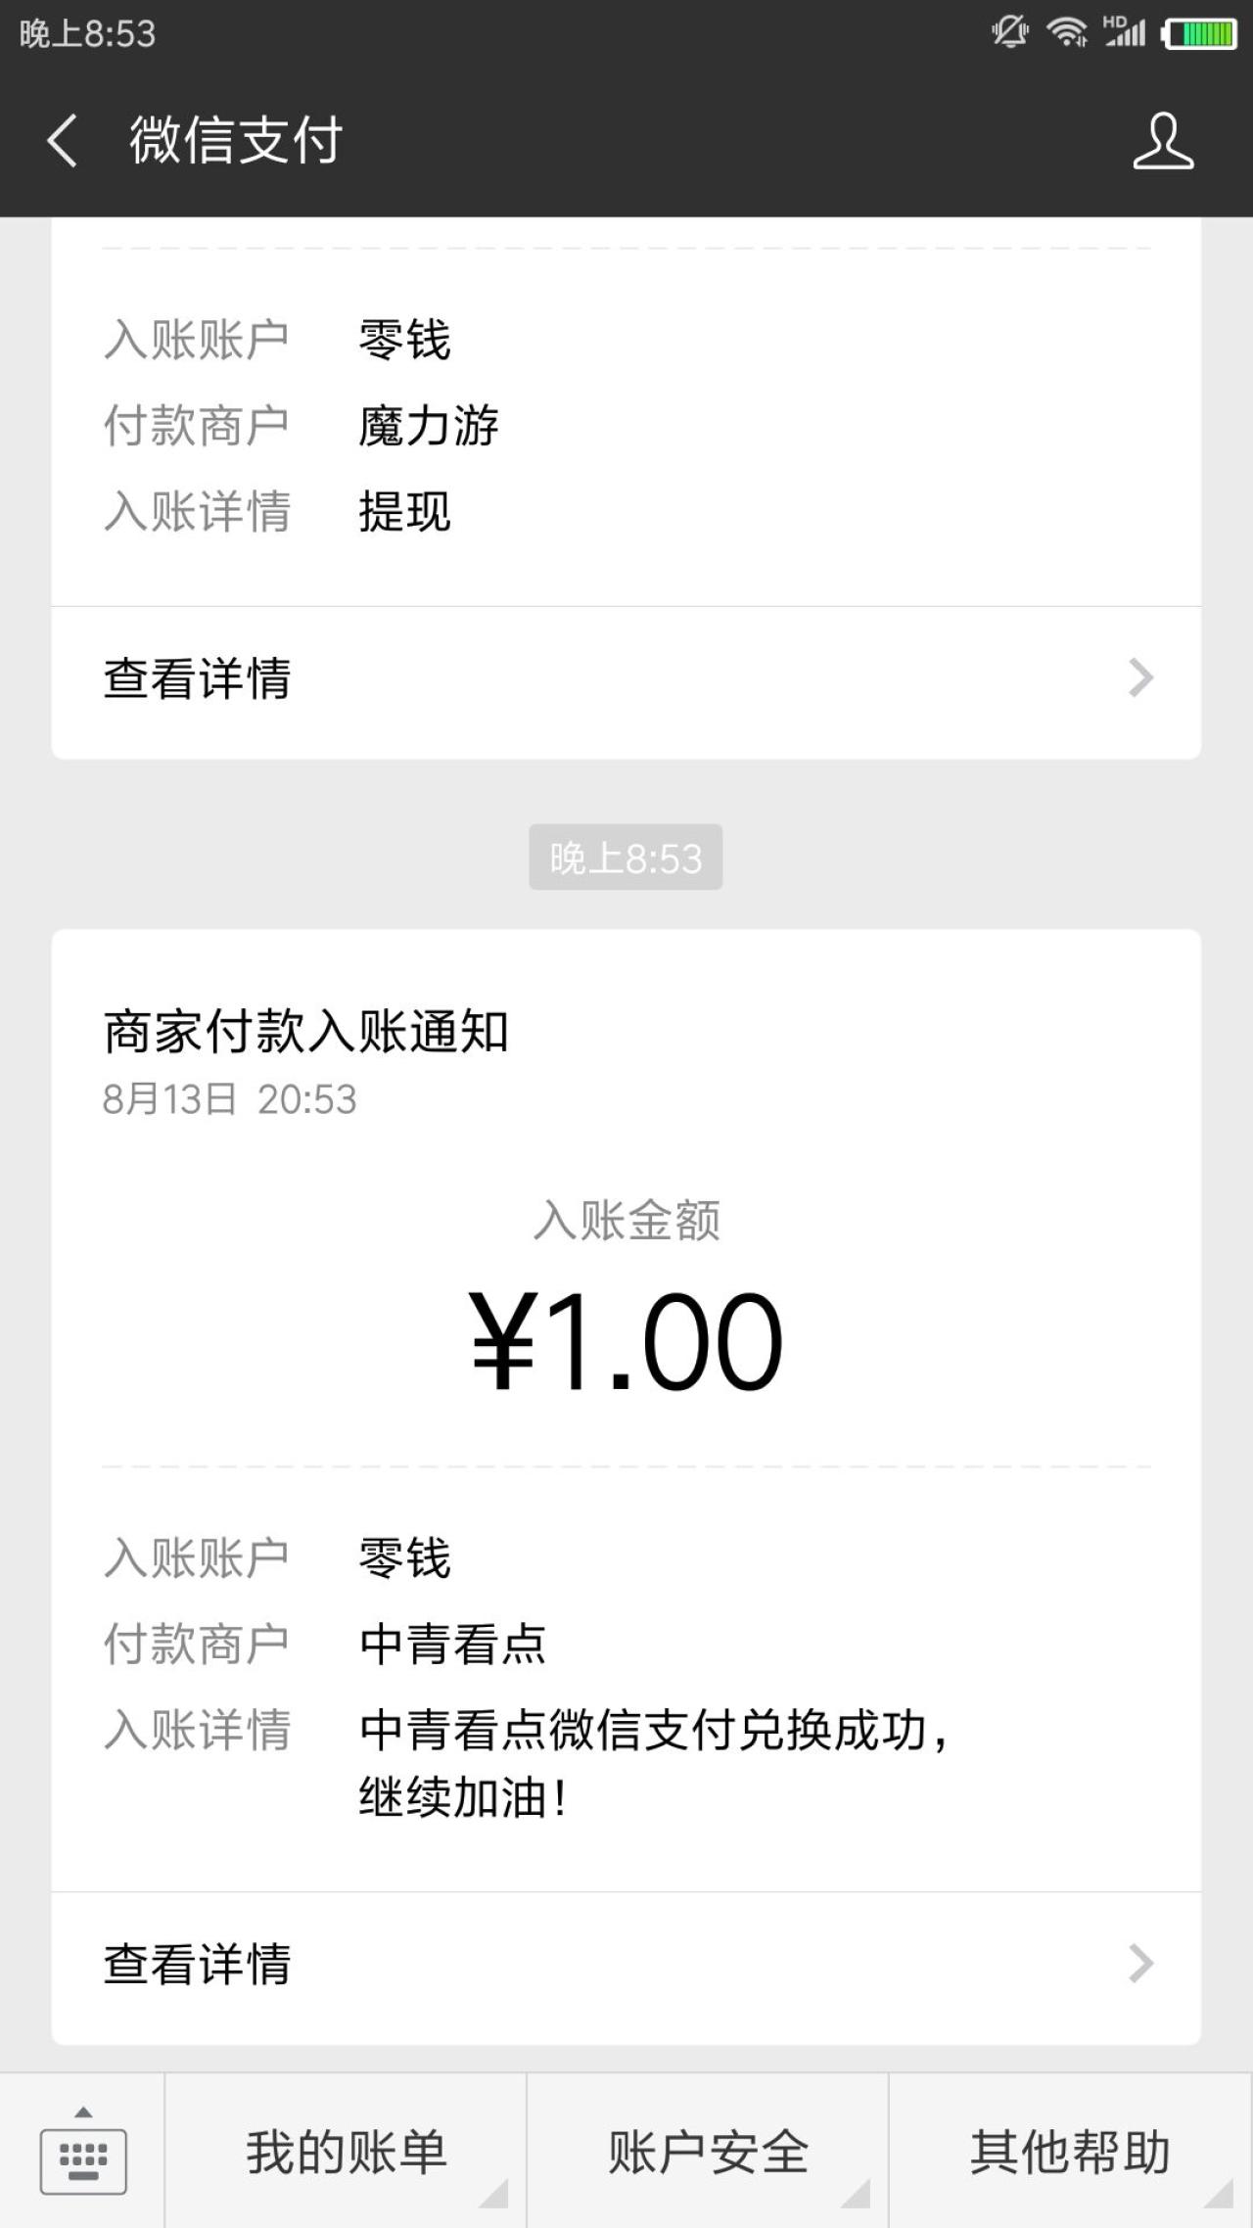Open the 其他帮助 menu
Image resolution: width=1253 pixels, height=2228 pixels.
click(x=1070, y=2153)
